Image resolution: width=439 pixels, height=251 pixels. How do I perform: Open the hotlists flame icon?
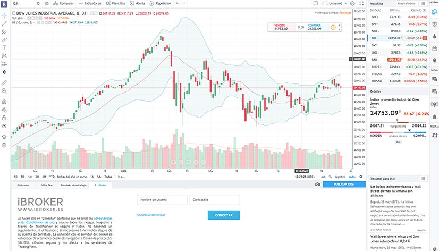click(x=435, y=36)
